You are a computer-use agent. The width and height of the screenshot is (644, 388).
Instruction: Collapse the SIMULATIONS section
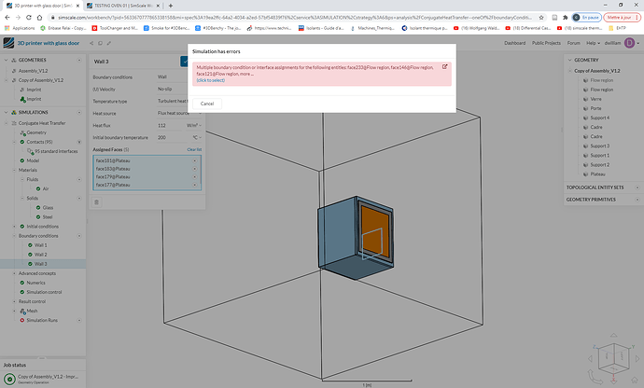tap(7, 112)
